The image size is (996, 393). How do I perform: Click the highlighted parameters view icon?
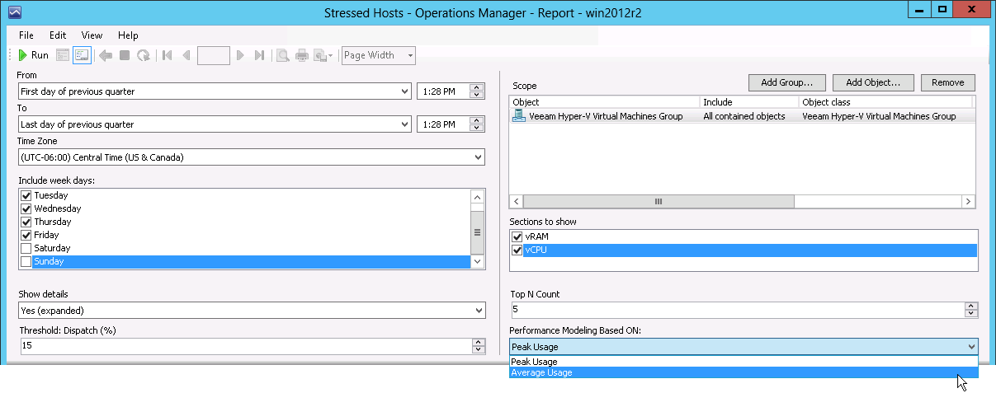click(x=82, y=55)
